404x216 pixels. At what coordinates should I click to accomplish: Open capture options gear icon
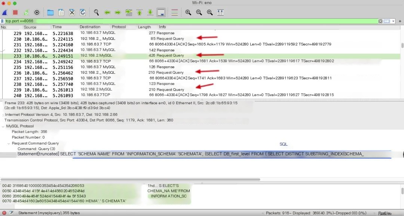[37, 12]
